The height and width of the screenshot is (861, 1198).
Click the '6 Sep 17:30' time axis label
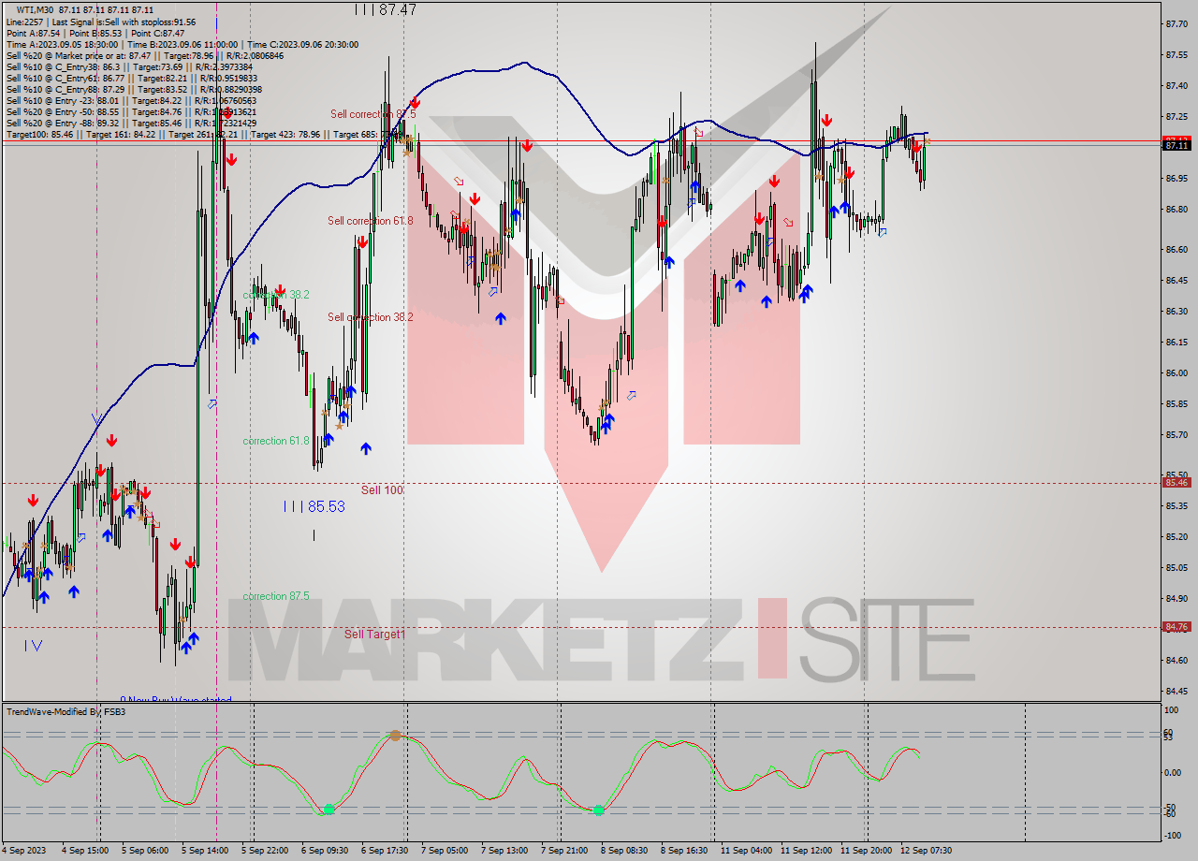(386, 851)
